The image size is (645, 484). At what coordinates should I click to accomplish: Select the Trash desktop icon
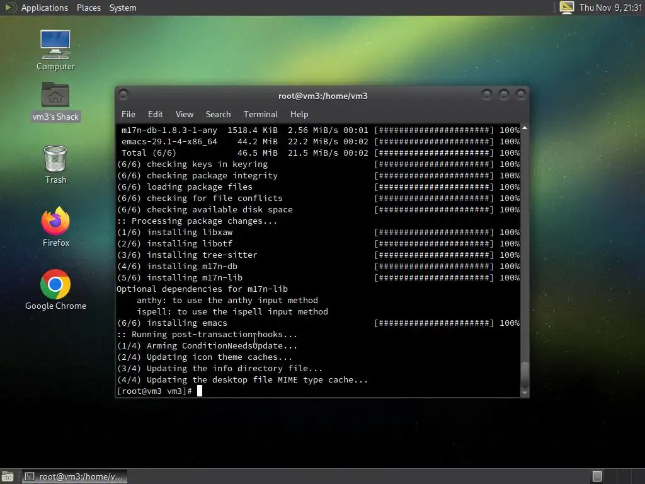pyautogui.click(x=55, y=164)
